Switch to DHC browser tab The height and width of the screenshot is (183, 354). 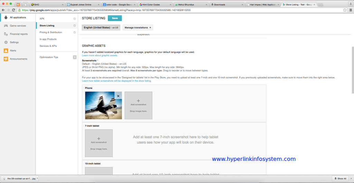(47, 4)
